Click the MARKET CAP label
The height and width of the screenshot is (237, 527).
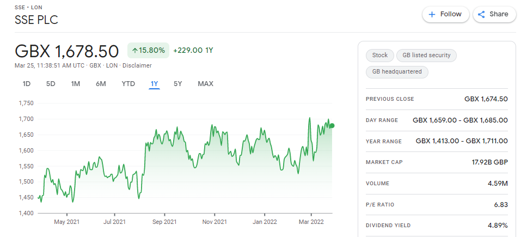384,162
